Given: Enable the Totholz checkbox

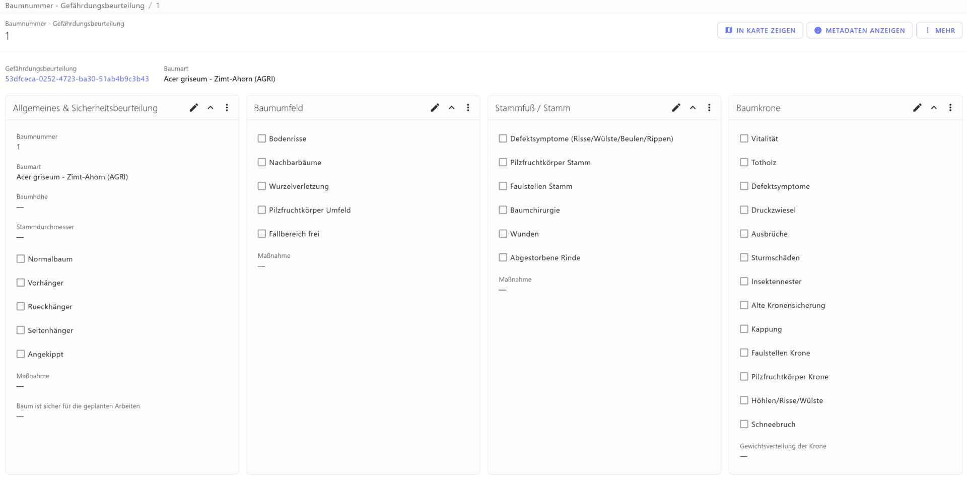Looking at the screenshot, I should [x=744, y=162].
